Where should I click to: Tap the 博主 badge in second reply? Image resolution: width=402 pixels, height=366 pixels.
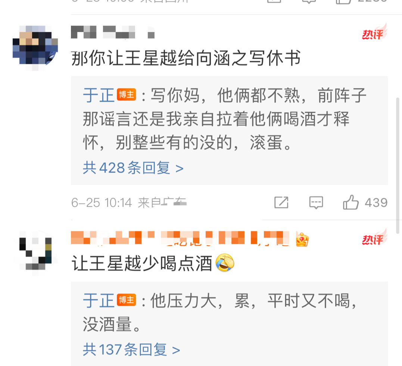click(127, 300)
